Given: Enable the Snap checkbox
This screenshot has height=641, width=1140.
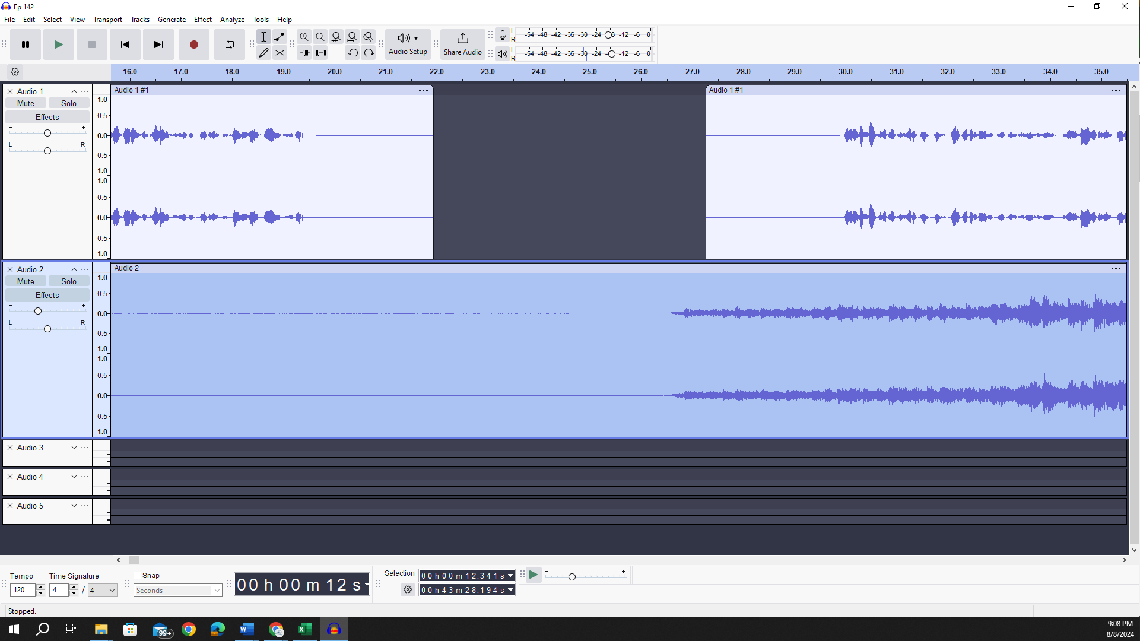Looking at the screenshot, I should (x=136, y=575).
